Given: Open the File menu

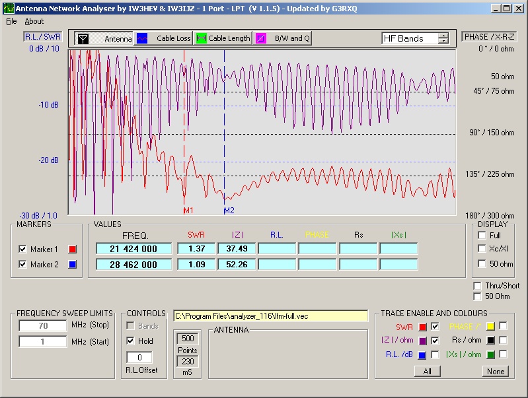Looking at the screenshot, I should click(11, 21).
